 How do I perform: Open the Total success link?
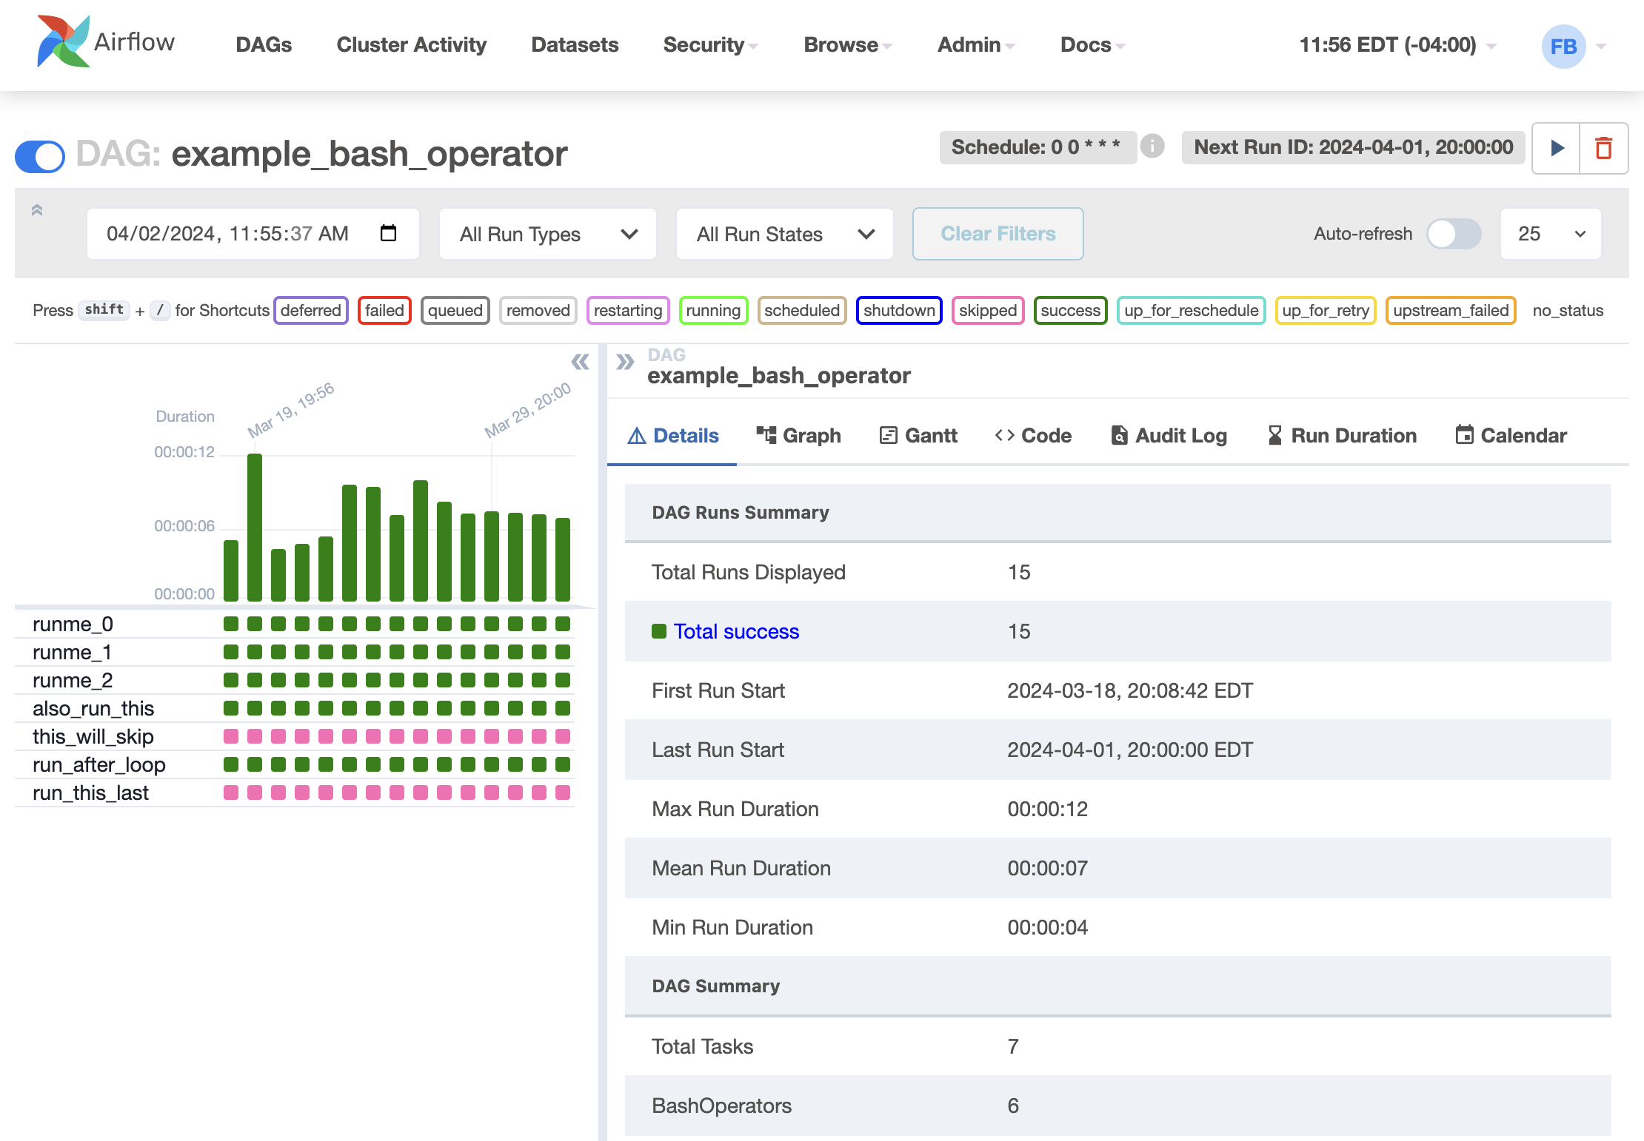pos(736,631)
